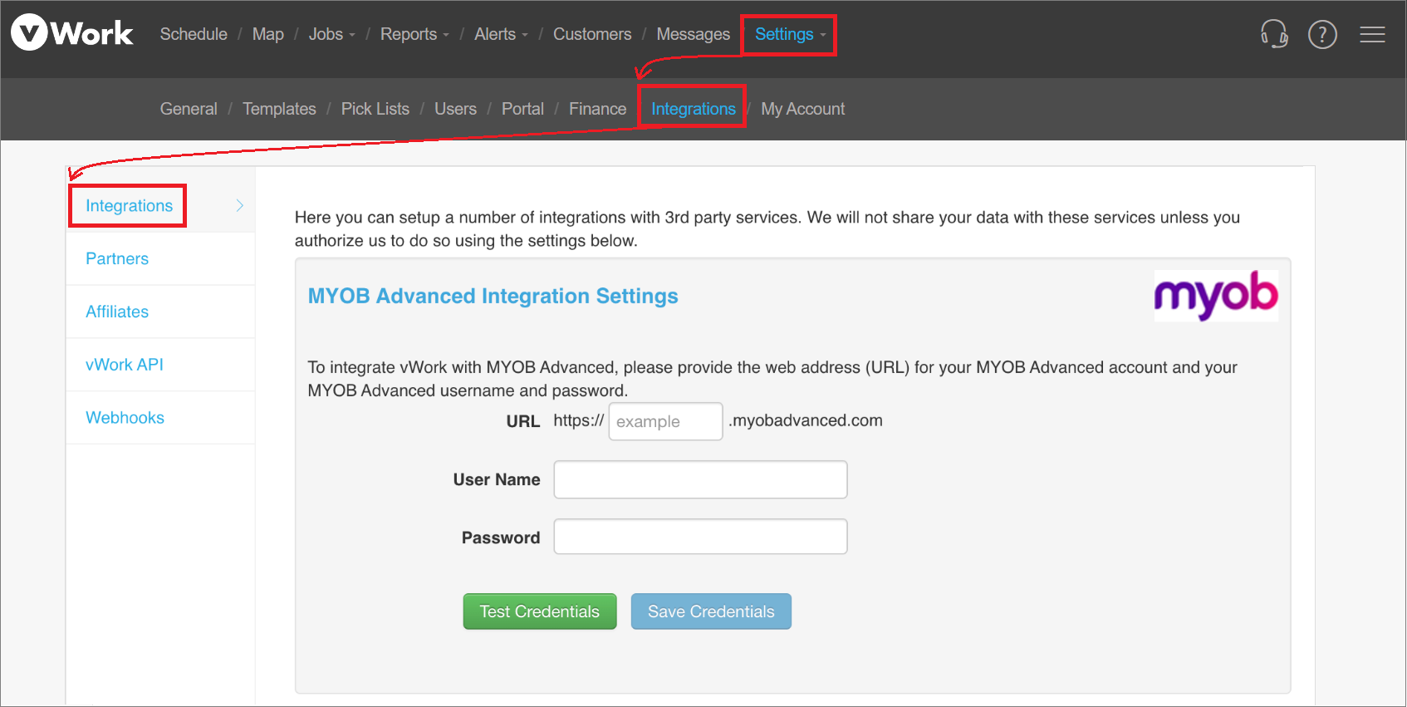Click the help question mark icon
Screen dimensions: 1407x707
(1322, 34)
